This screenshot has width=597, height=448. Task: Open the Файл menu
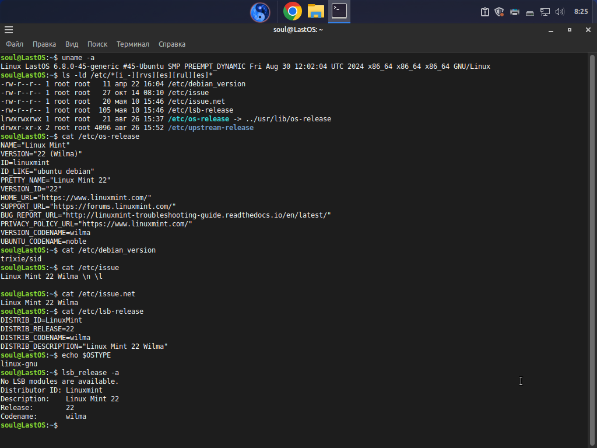[x=15, y=44]
